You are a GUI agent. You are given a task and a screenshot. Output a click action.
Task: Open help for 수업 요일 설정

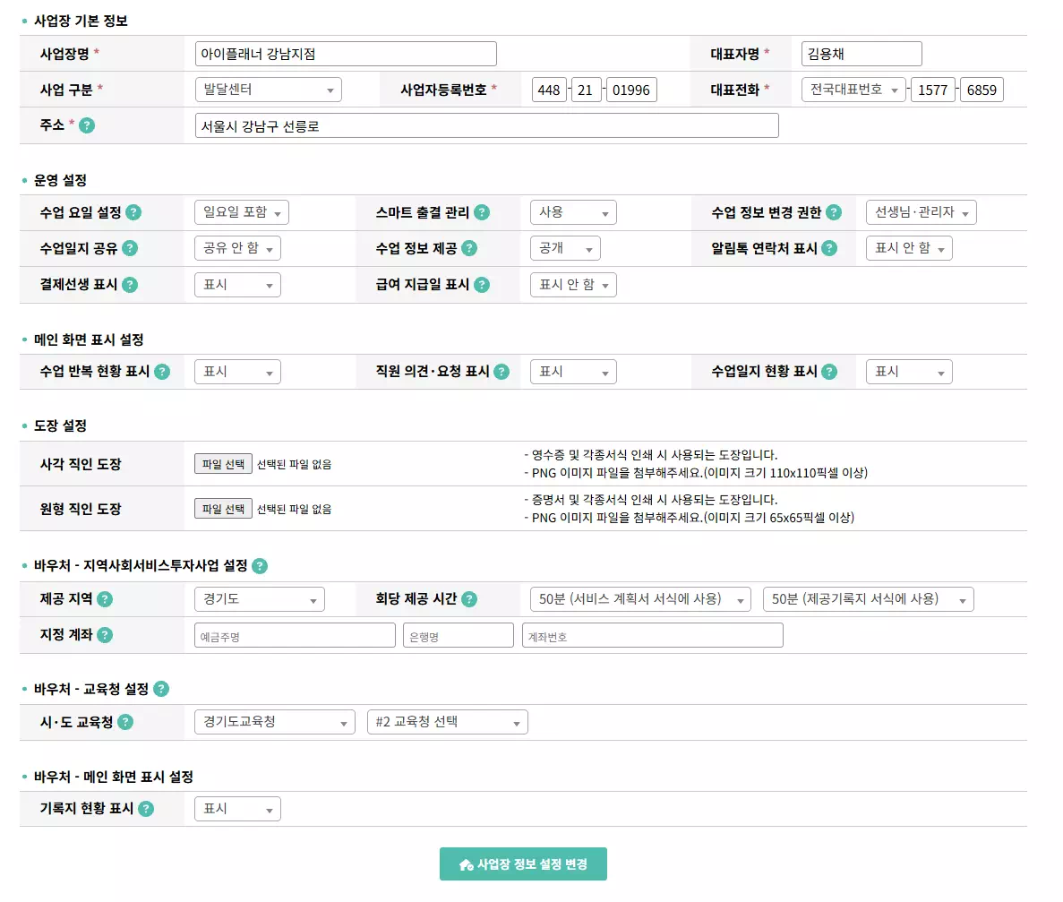133,212
